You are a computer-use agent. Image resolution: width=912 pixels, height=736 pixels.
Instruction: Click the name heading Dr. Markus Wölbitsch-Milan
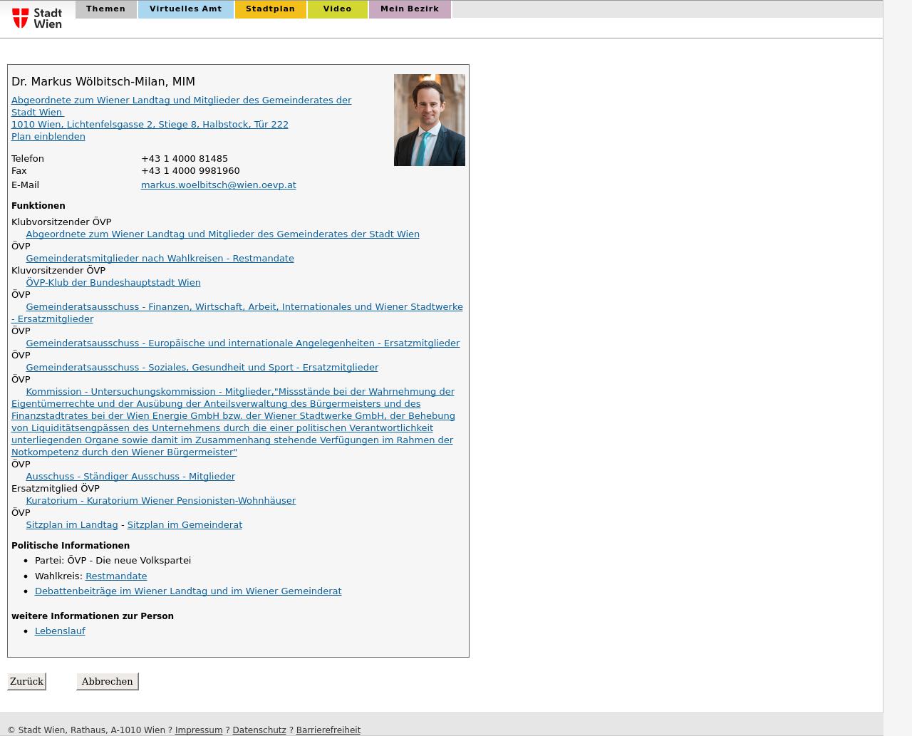(103, 81)
